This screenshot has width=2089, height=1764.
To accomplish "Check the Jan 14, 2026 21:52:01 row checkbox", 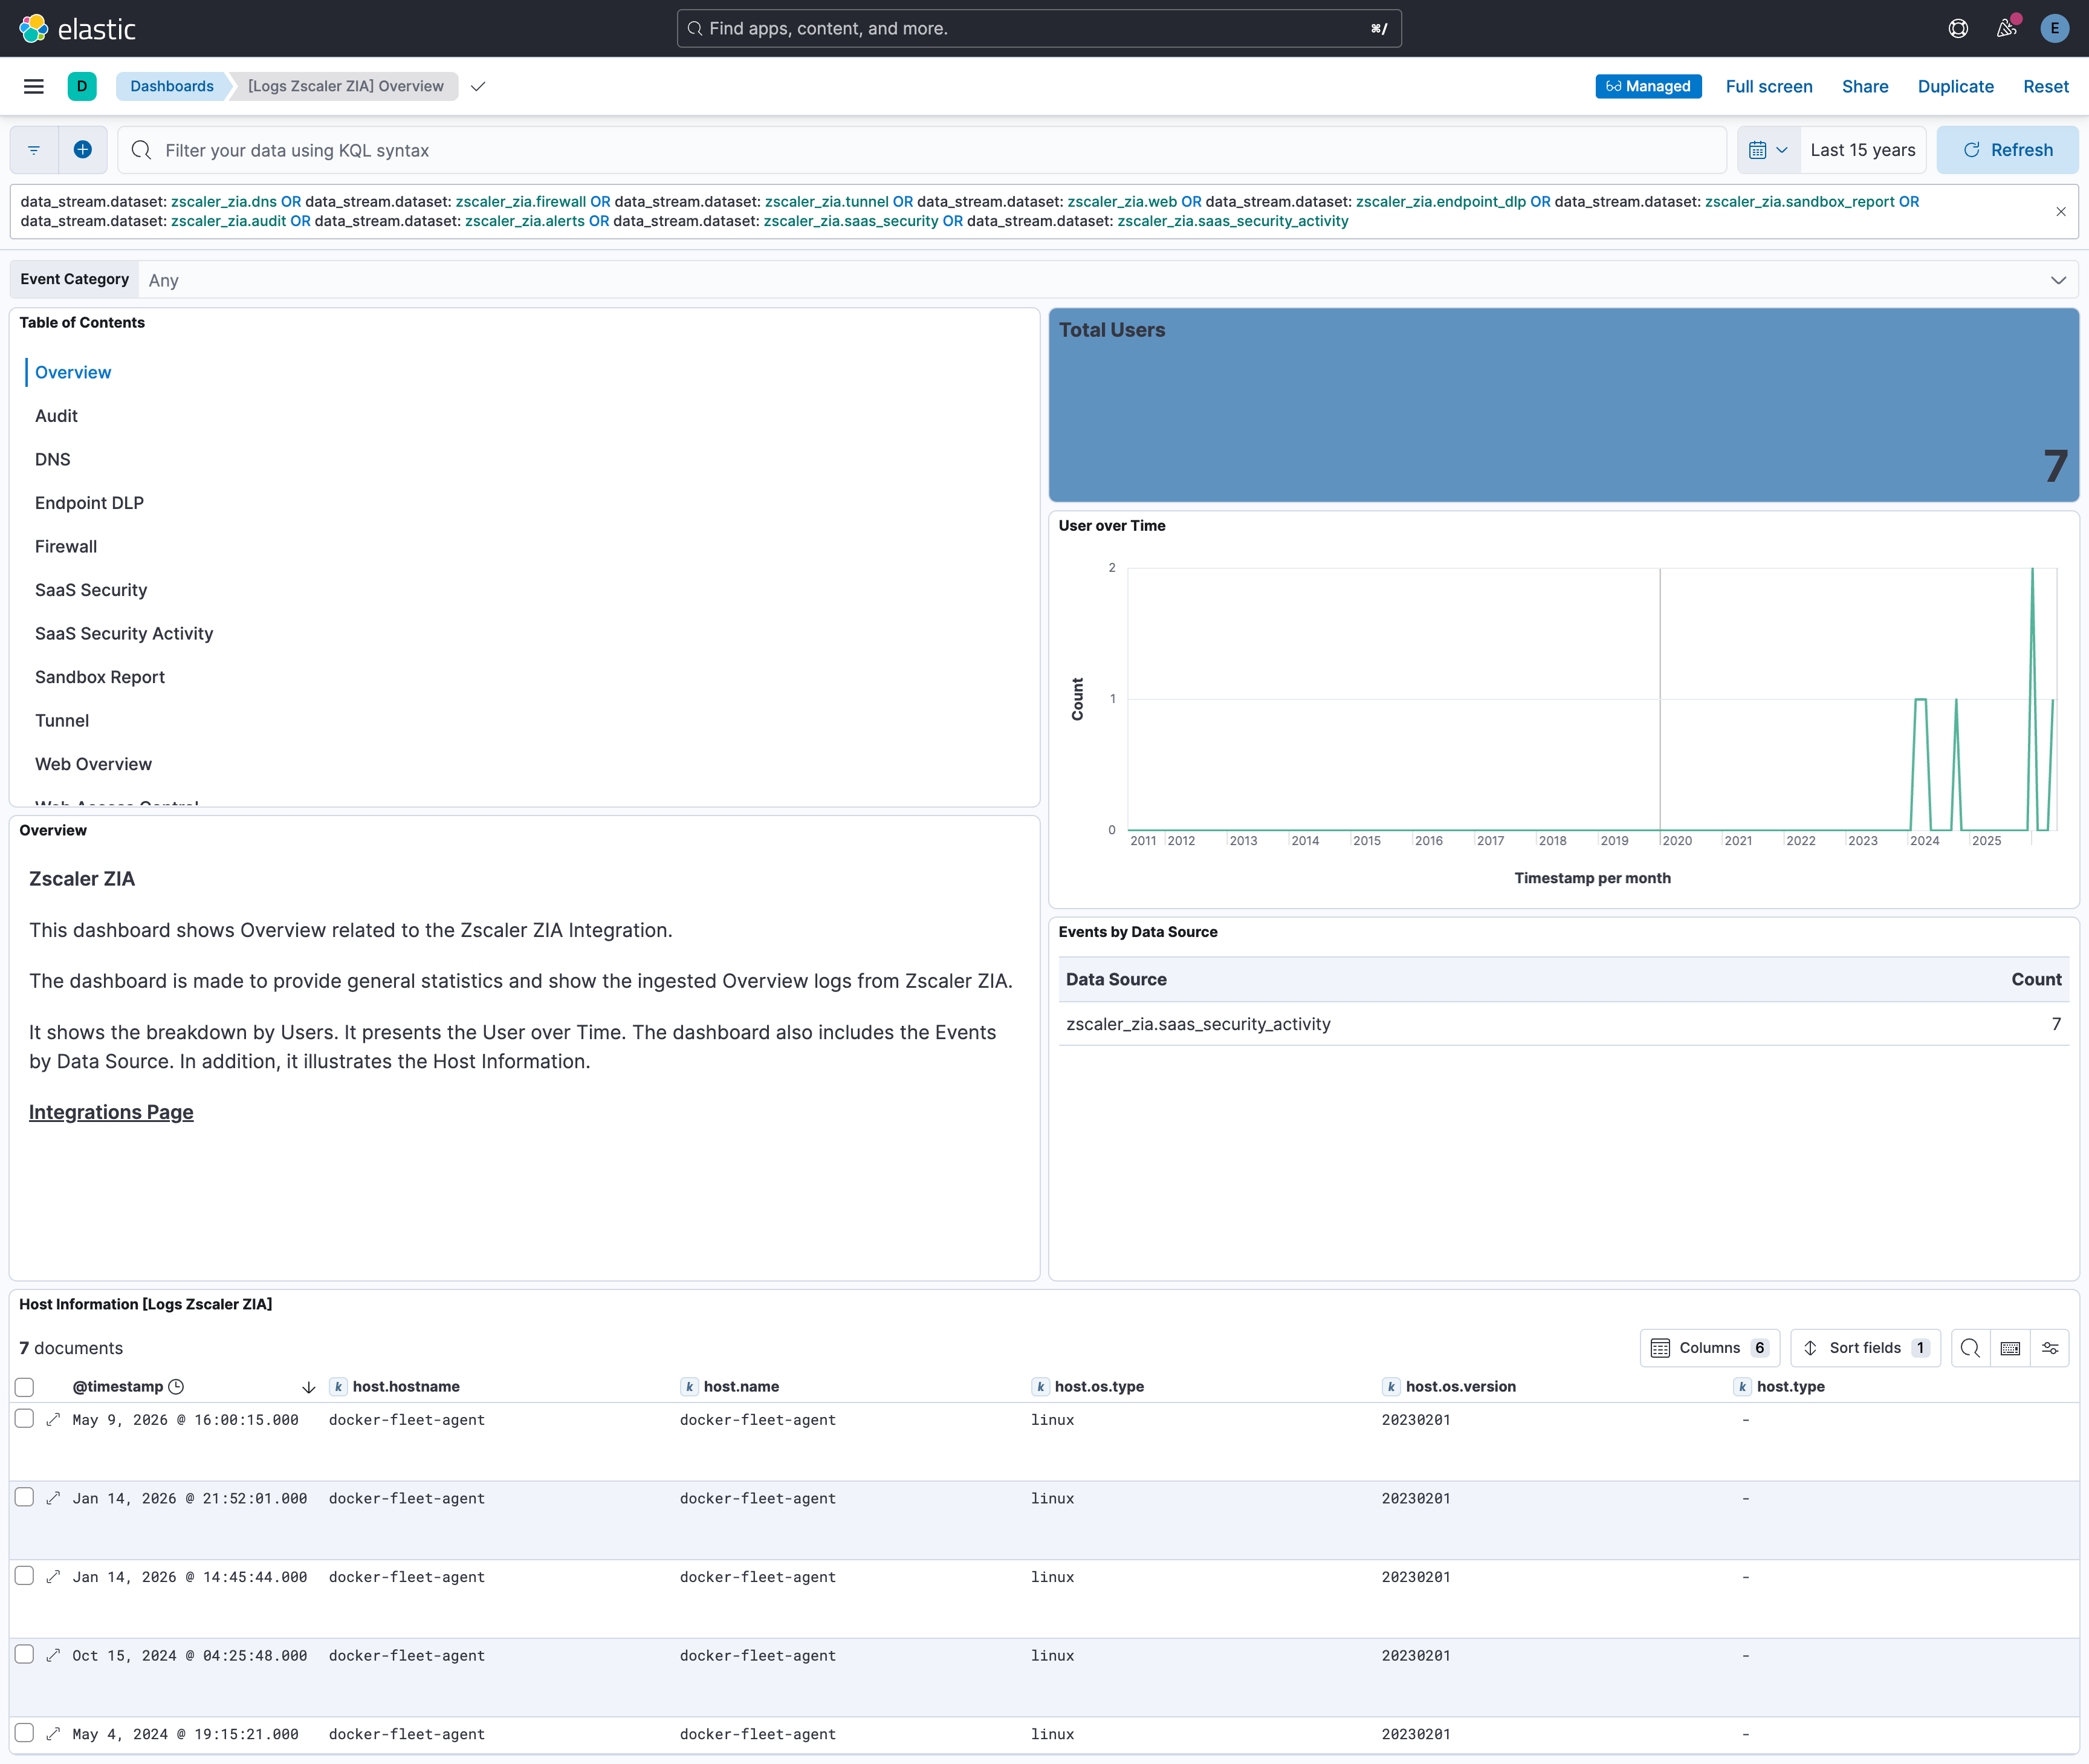I will click(x=25, y=1497).
